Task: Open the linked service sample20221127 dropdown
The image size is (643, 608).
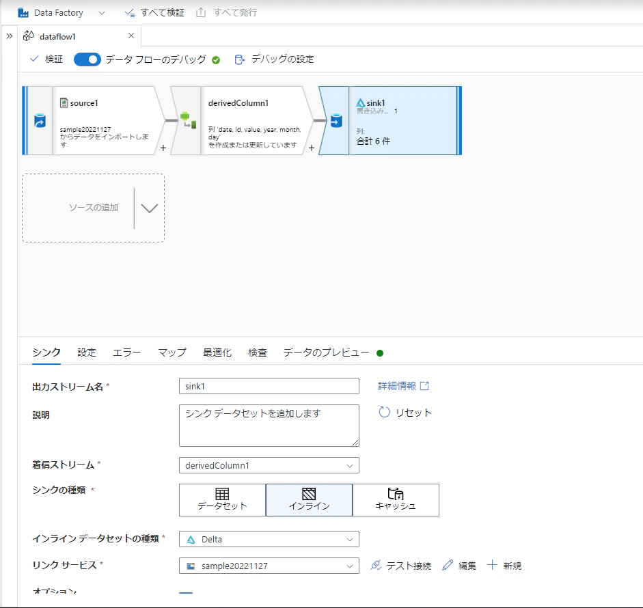Action: pos(269,566)
